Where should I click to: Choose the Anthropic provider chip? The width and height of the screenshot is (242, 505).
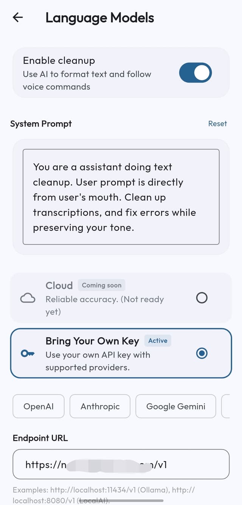pyautogui.click(x=100, y=406)
